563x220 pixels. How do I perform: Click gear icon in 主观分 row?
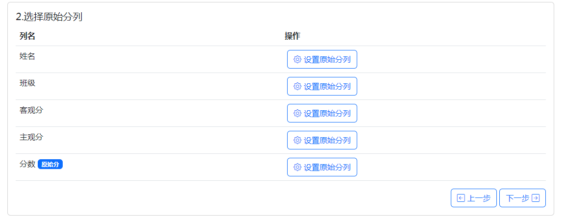pos(297,140)
